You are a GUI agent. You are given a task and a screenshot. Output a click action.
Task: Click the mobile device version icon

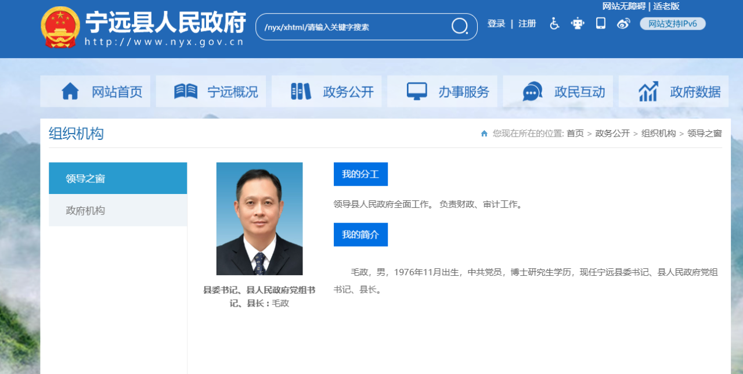[x=601, y=24]
